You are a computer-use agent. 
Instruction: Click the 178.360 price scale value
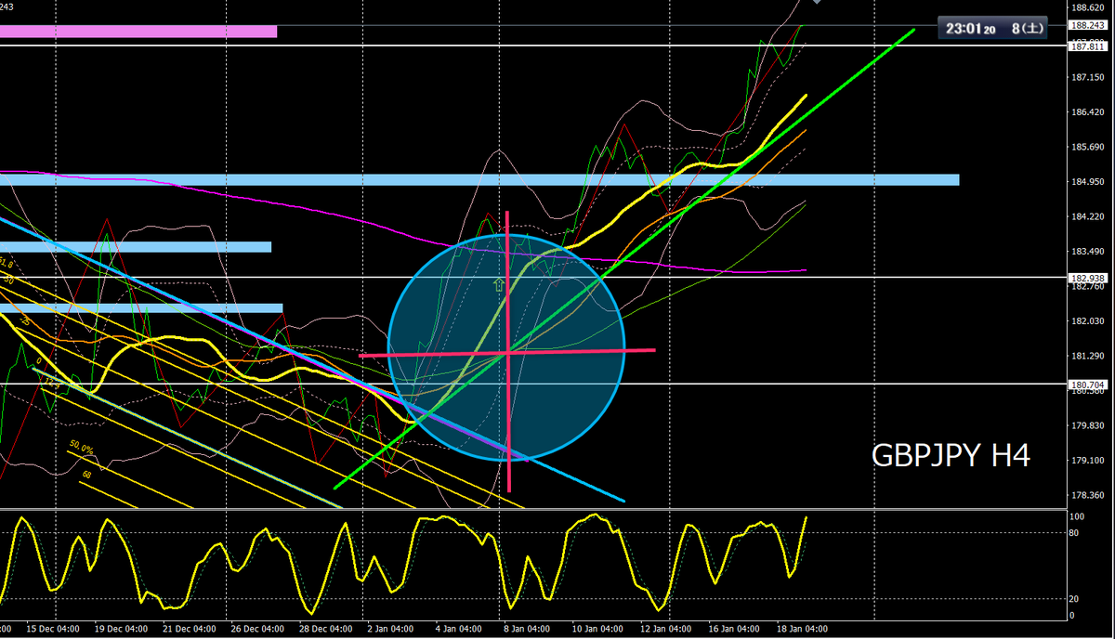1088,495
